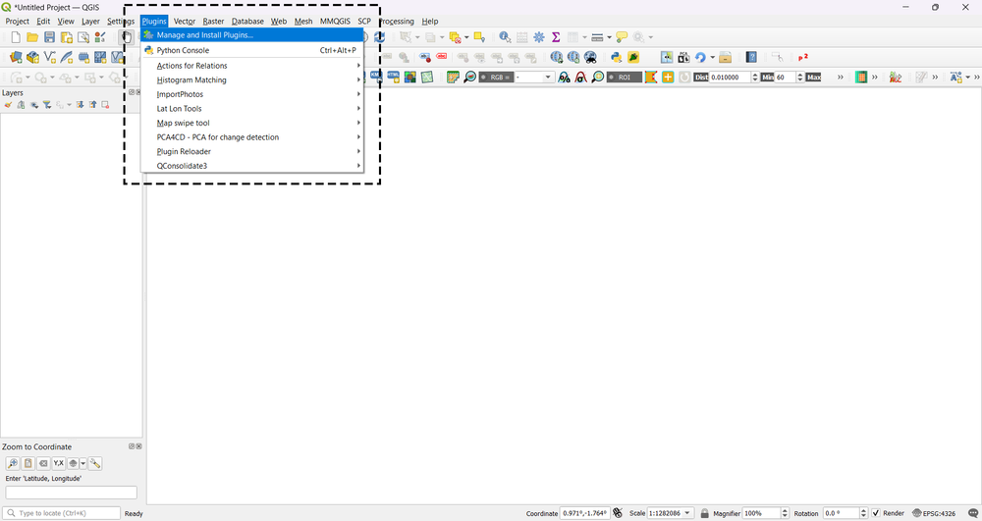Open the Project menu

(17, 22)
